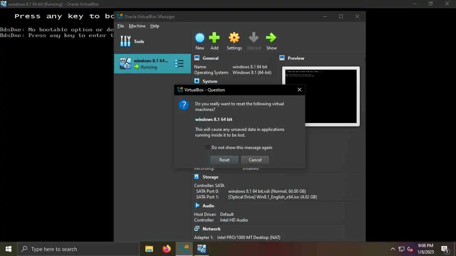
Task: Click the Audio section icon
Action: point(197,206)
